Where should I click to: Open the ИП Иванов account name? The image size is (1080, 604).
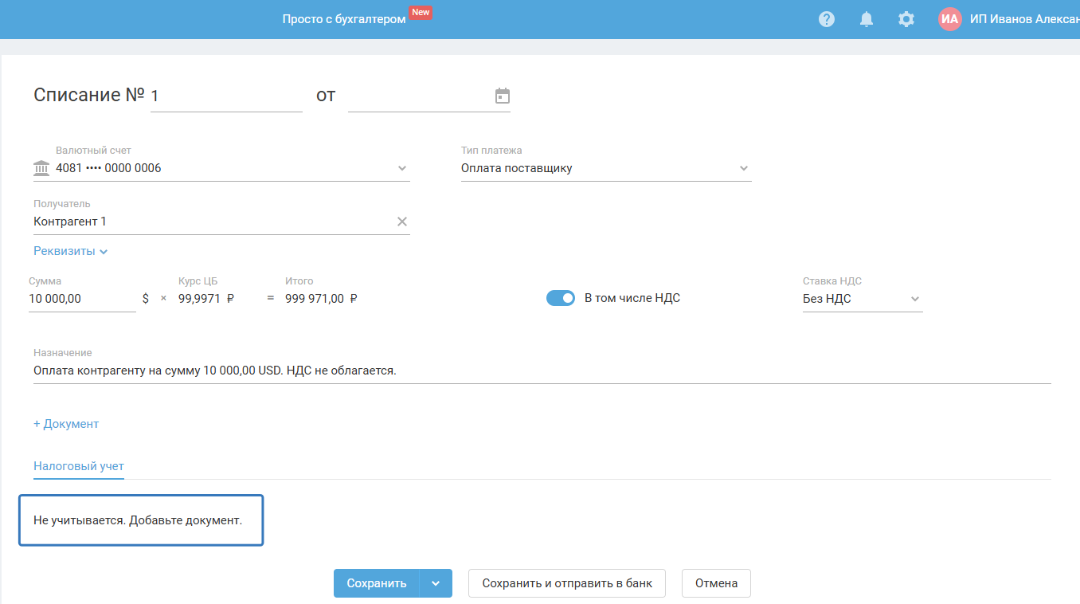coord(1025,19)
